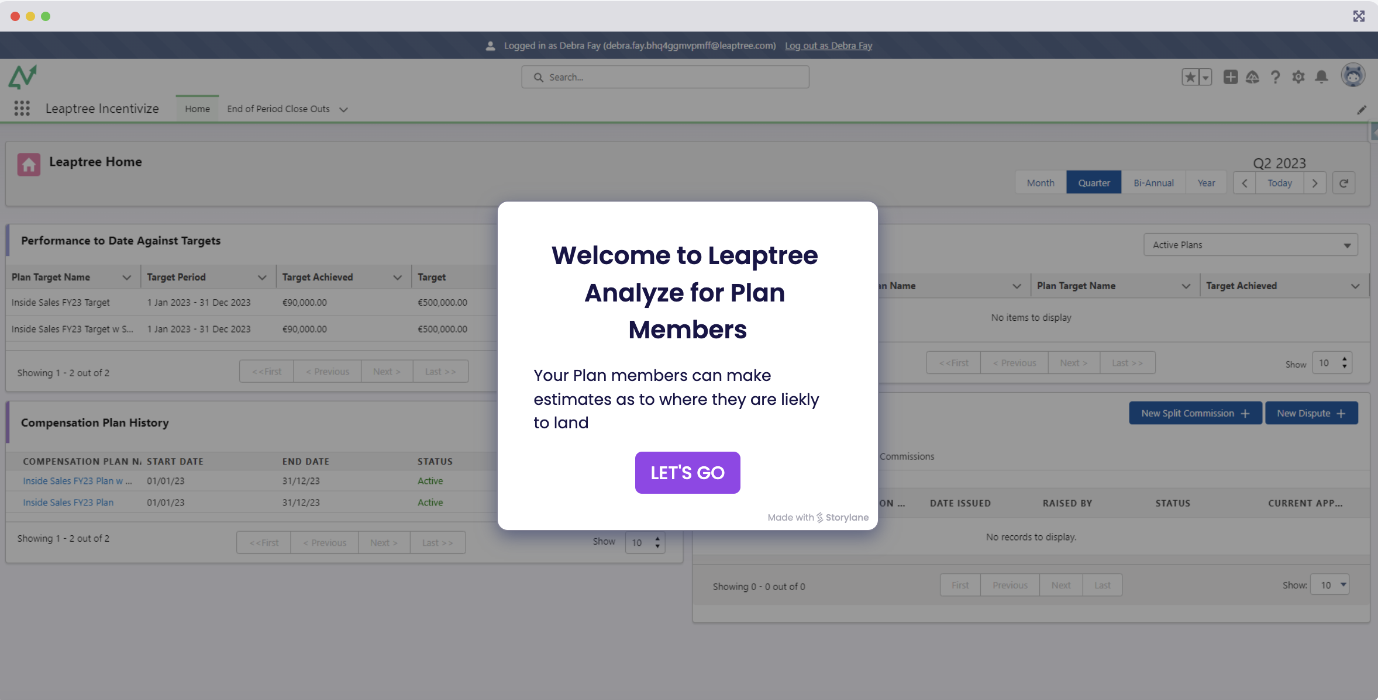This screenshot has width=1378, height=700.
Task: Open the Trailhead guidance icon
Action: pyautogui.click(x=1252, y=77)
